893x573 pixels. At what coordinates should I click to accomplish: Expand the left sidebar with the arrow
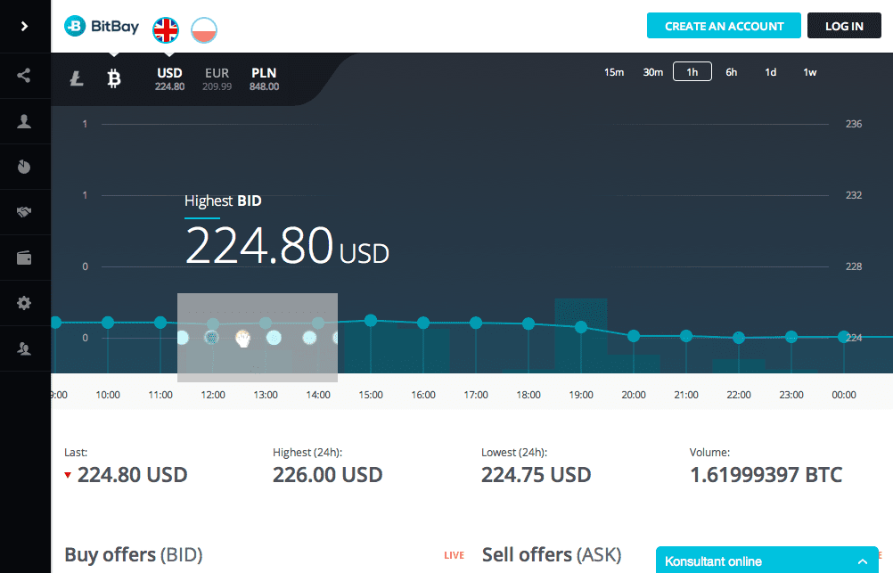coord(24,26)
